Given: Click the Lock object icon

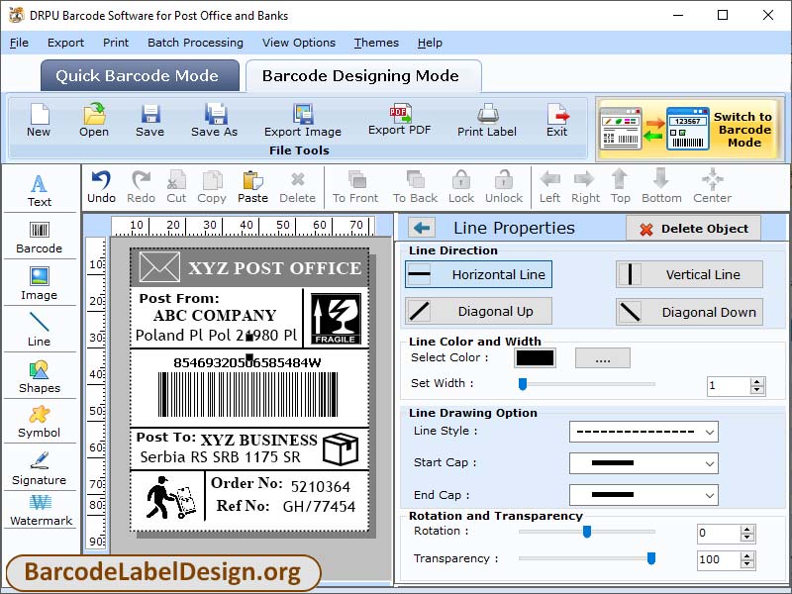Looking at the screenshot, I should 461,187.
